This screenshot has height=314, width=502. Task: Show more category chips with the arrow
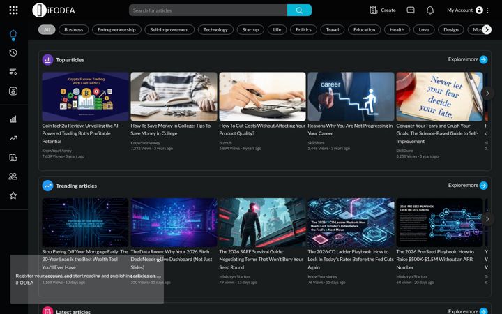pyautogui.click(x=487, y=30)
